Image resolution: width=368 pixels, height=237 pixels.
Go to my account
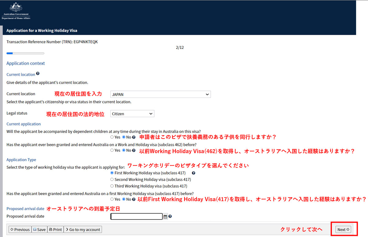[x=82, y=229]
